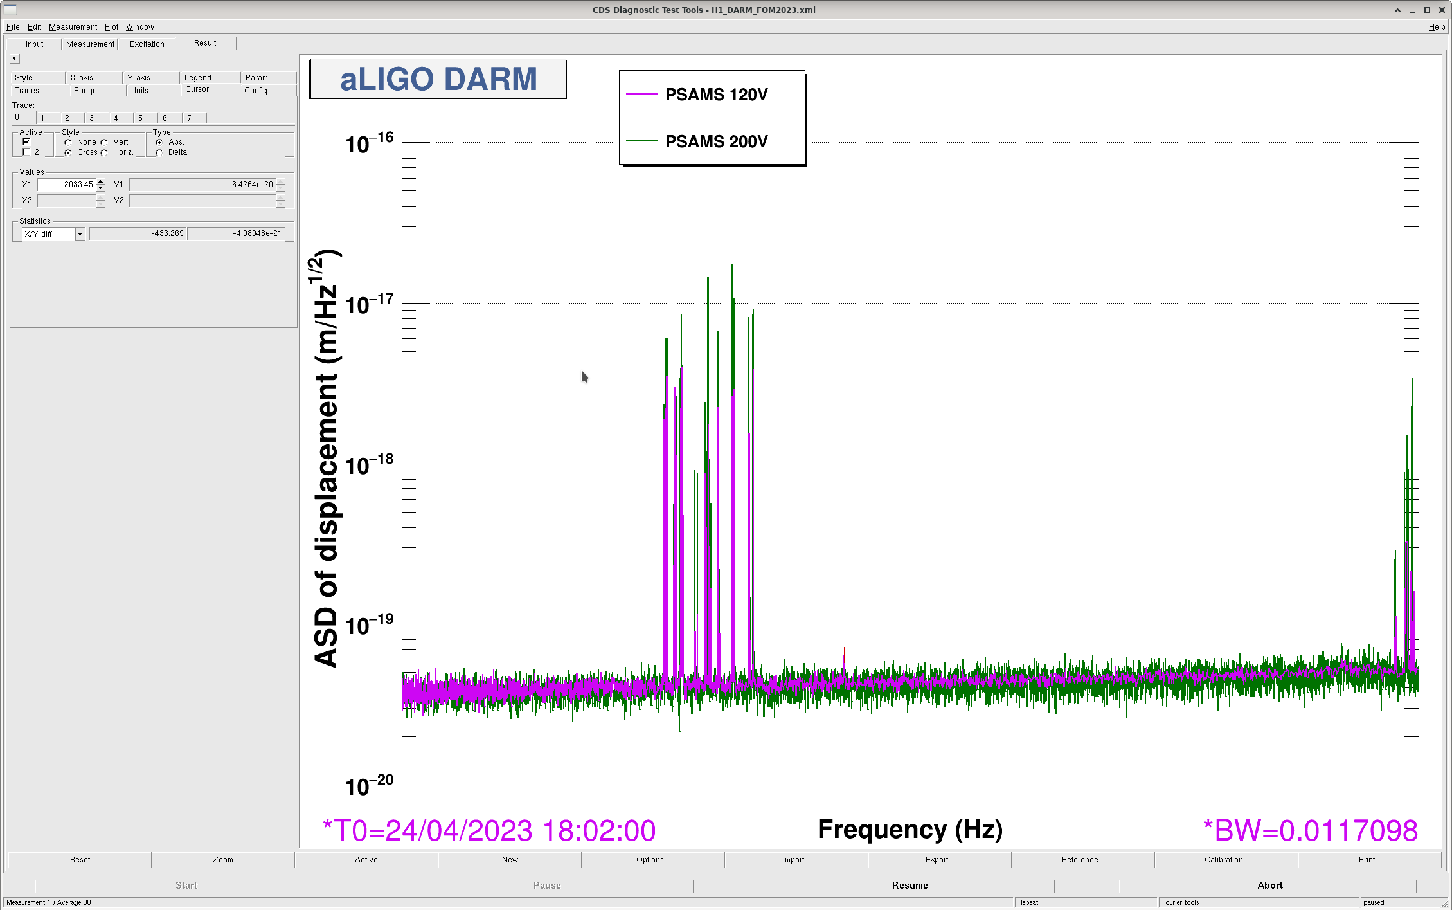Increase X1 value with the up arrow

(x=101, y=182)
